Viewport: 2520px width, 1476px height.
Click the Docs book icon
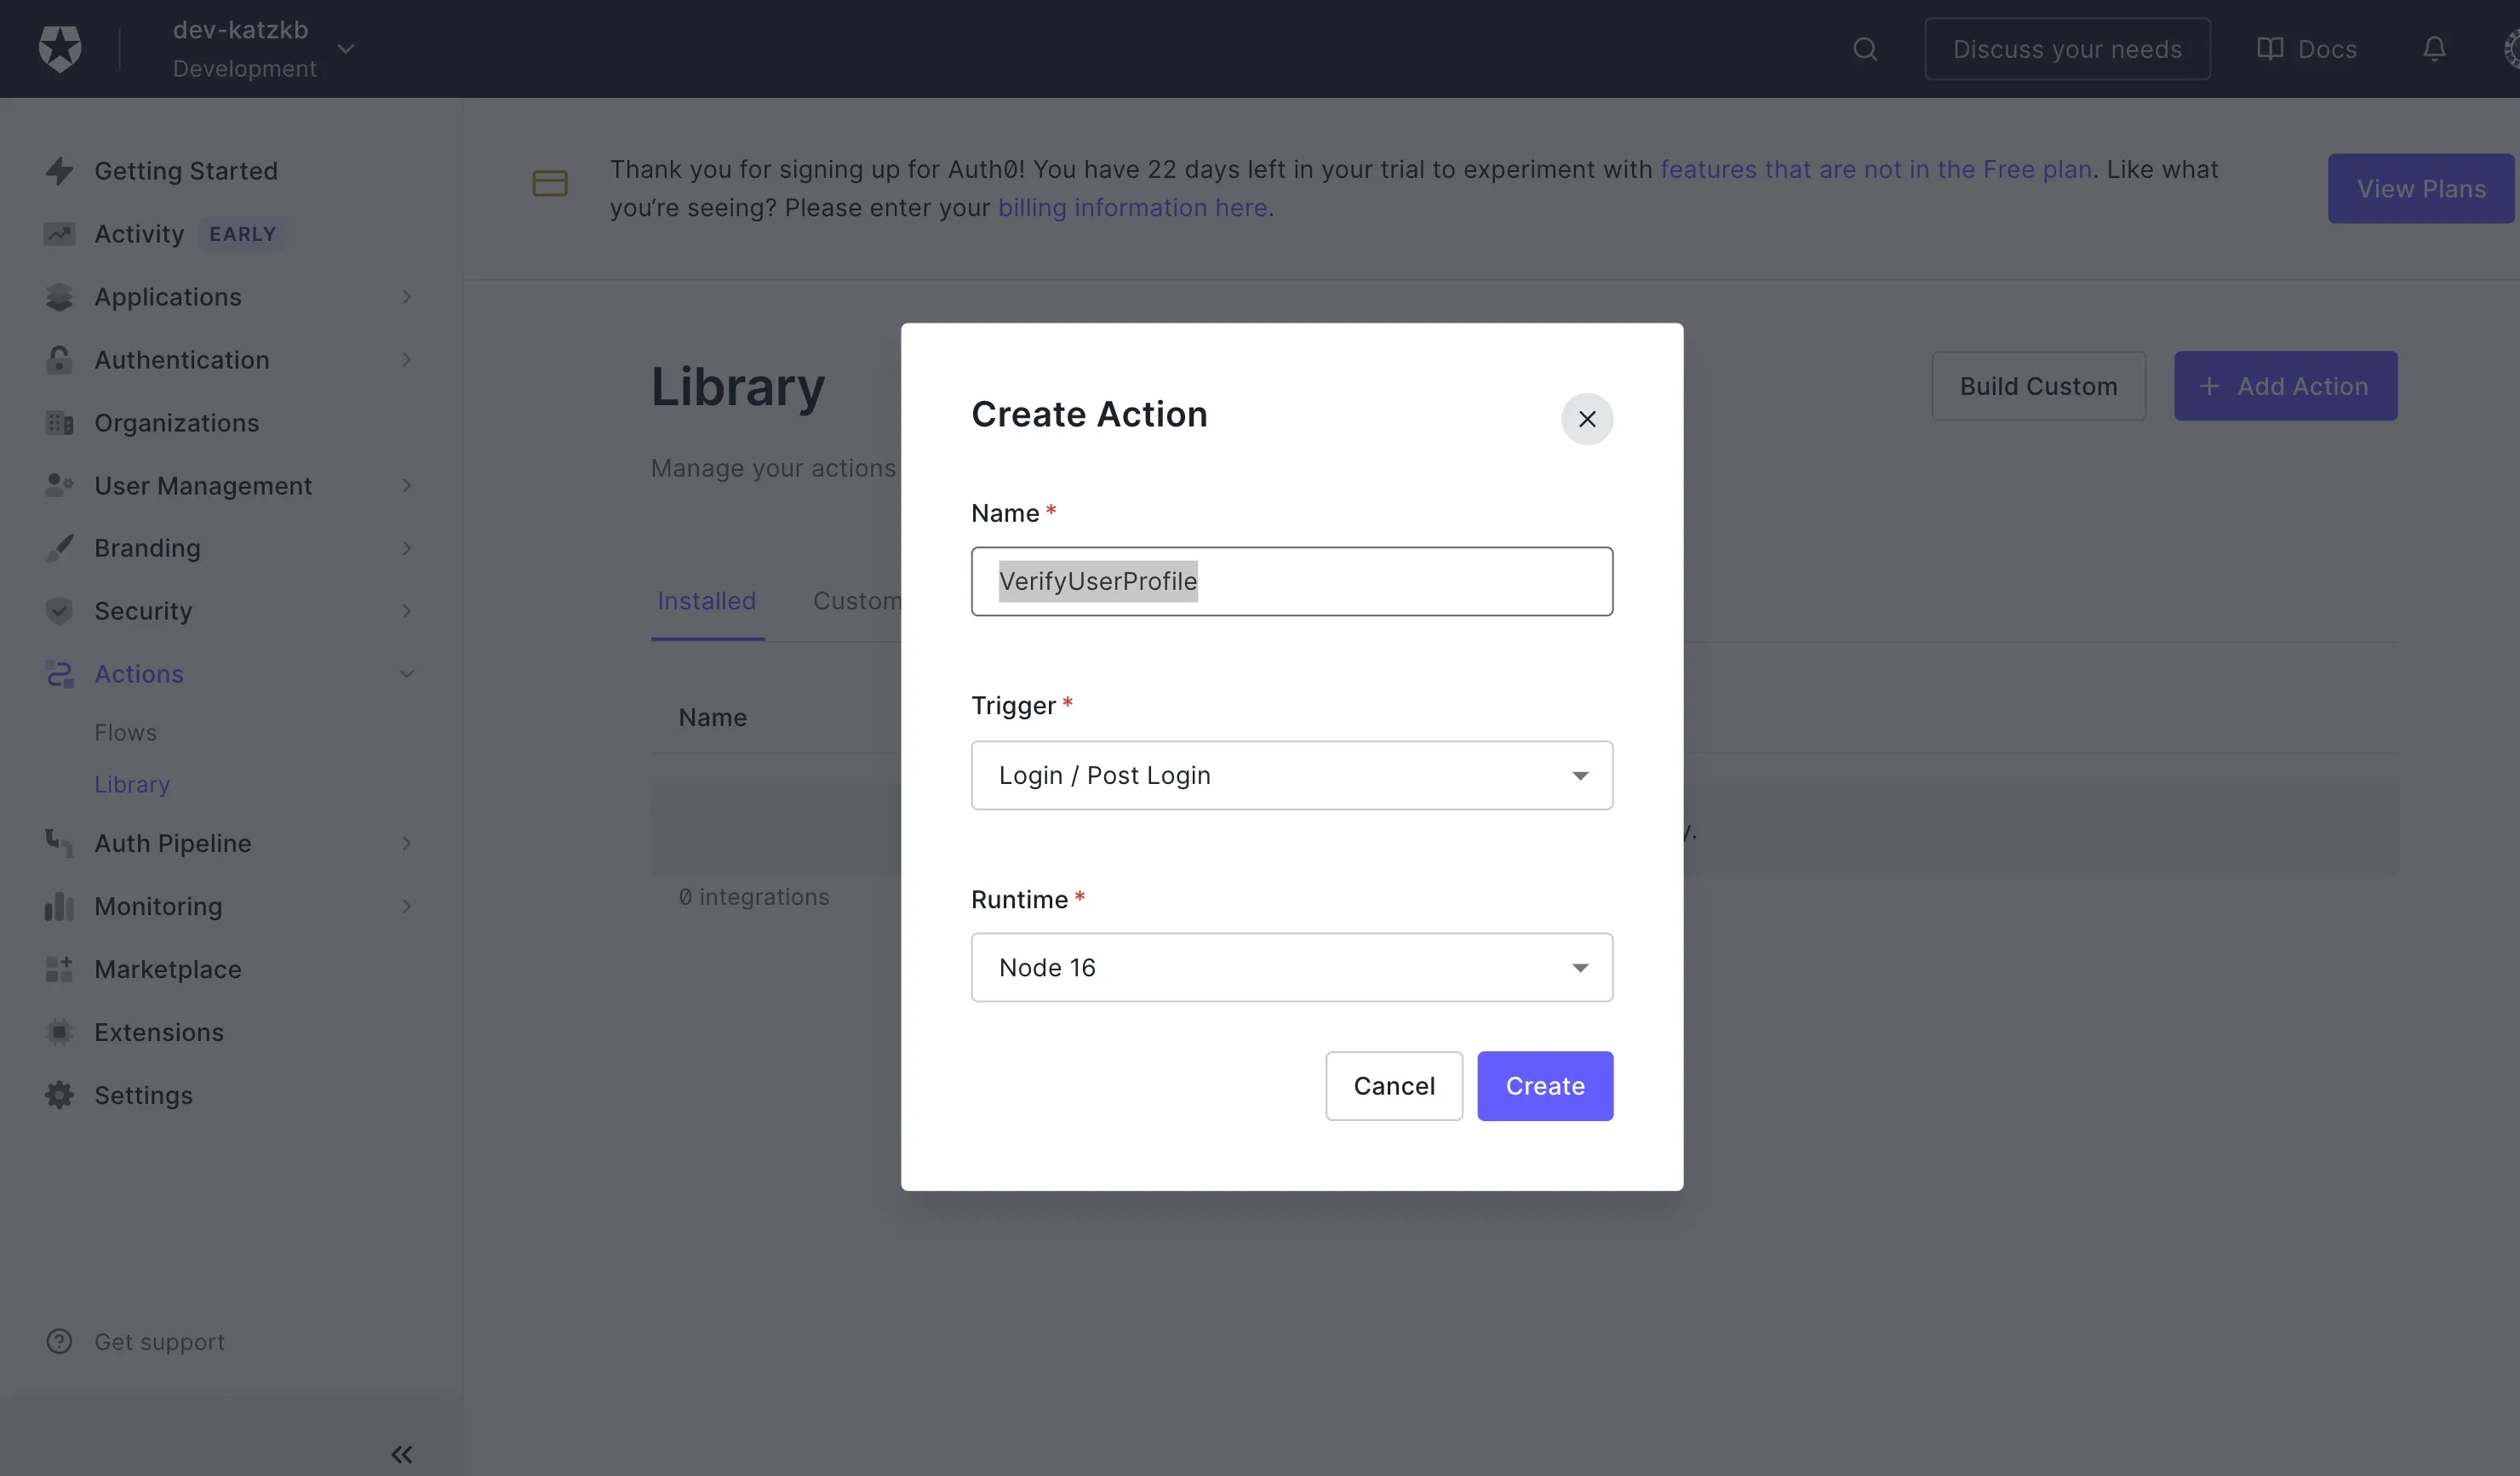[x=2270, y=49]
